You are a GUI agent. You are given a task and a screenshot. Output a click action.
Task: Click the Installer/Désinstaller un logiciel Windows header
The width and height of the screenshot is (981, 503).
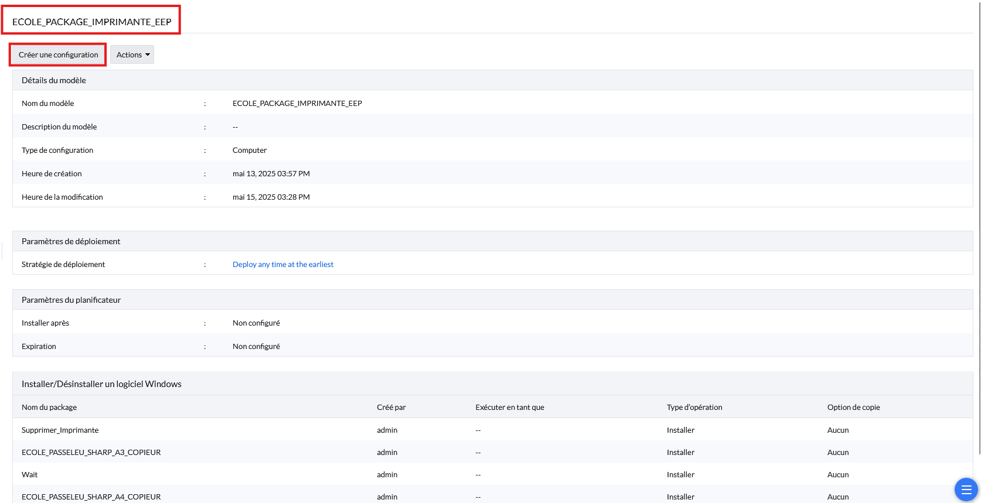(x=493, y=384)
